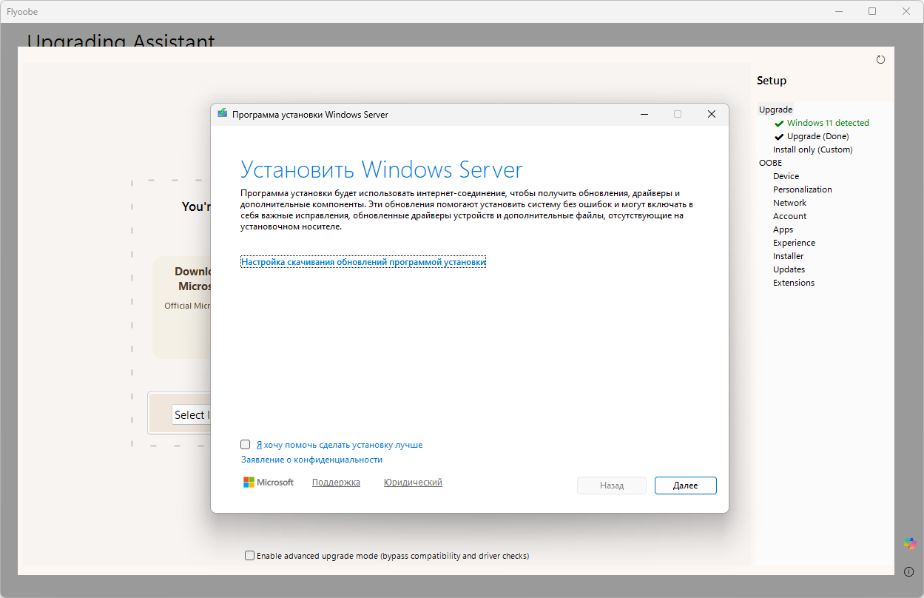924x598 pixels.
Task: Click the Windows Server setup title bar icon
Action: coord(222,114)
